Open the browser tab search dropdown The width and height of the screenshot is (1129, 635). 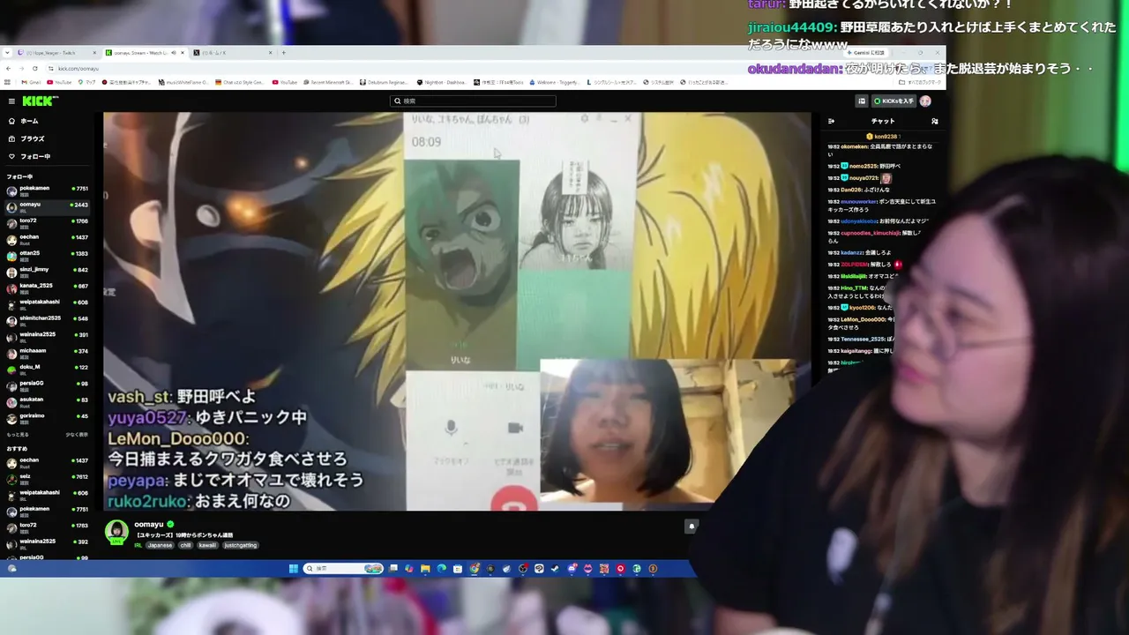(x=8, y=53)
